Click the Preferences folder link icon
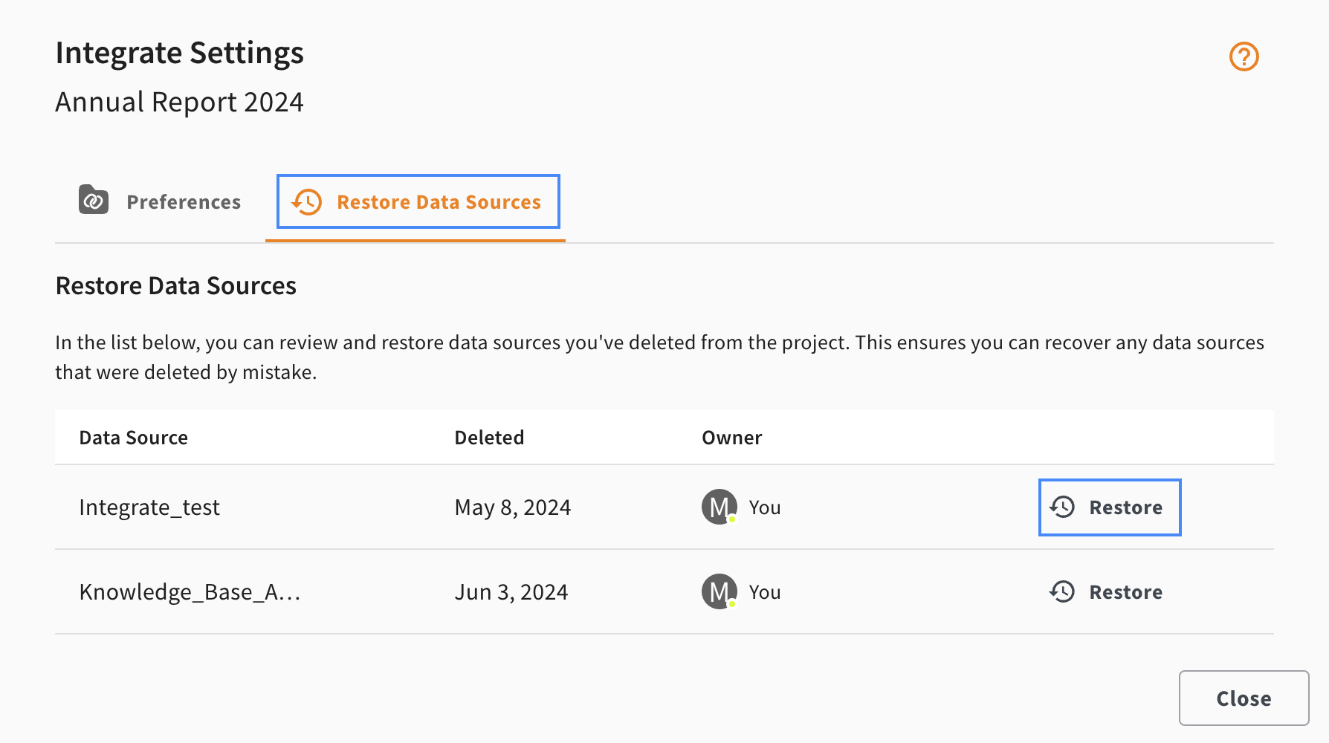Screen dimensions: 1329x743 coord(94,200)
